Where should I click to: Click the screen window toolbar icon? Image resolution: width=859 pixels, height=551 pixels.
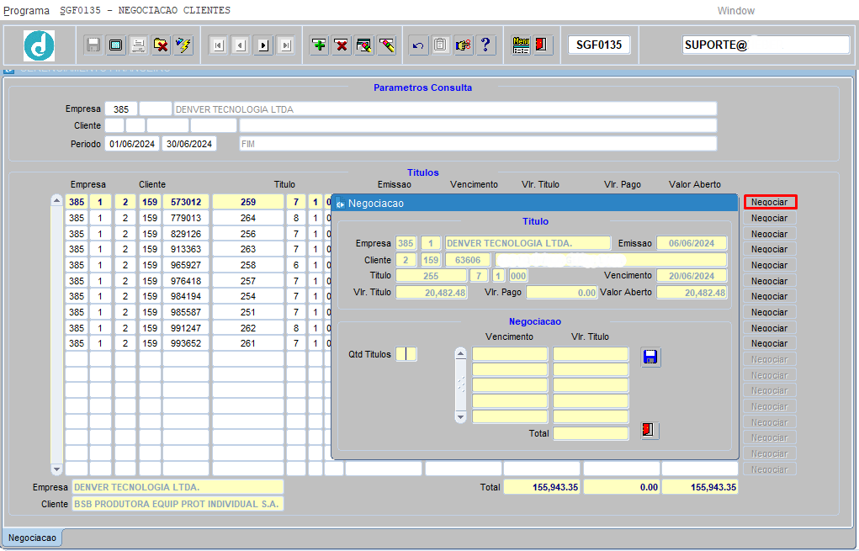click(115, 45)
